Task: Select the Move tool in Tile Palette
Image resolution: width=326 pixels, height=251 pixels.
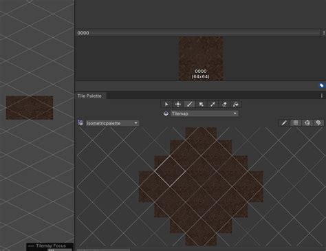Action: pyautogui.click(x=178, y=105)
